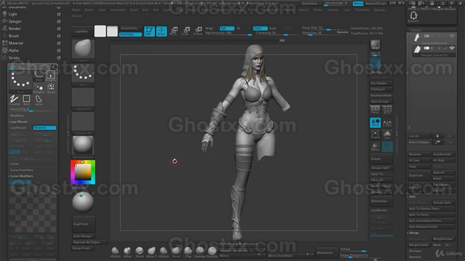The height and width of the screenshot is (261, 465).
Task: Toggle Zsub mode button
Action: pyautogui.click(x=273, y=28)
